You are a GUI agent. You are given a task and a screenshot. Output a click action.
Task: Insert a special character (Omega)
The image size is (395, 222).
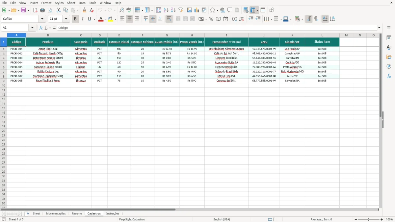pos(213,10)
